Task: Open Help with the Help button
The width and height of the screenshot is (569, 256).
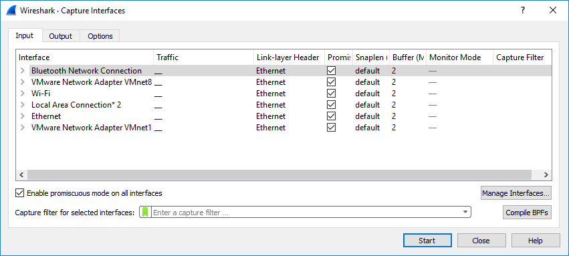Action: (x=536, y=241)
